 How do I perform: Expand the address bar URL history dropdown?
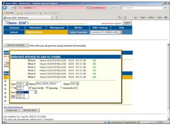click(x=87, y=8)
